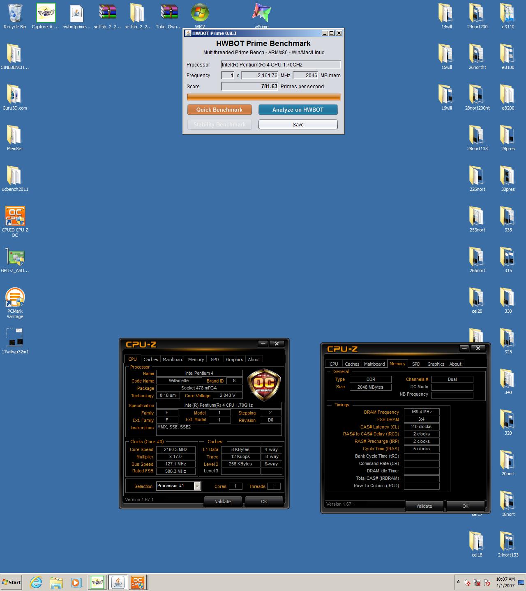
Task: Show hidden system tray icons
Action: coord(458,582)
